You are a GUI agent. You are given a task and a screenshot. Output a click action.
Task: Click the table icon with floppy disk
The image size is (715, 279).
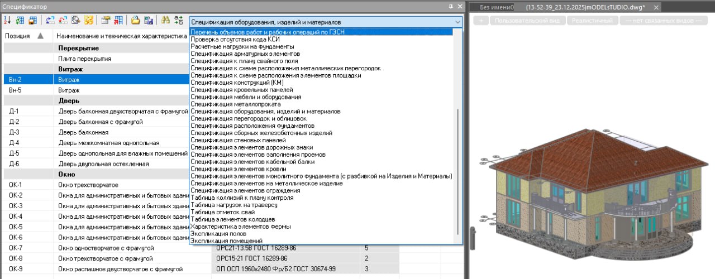[x=33, y=21]
